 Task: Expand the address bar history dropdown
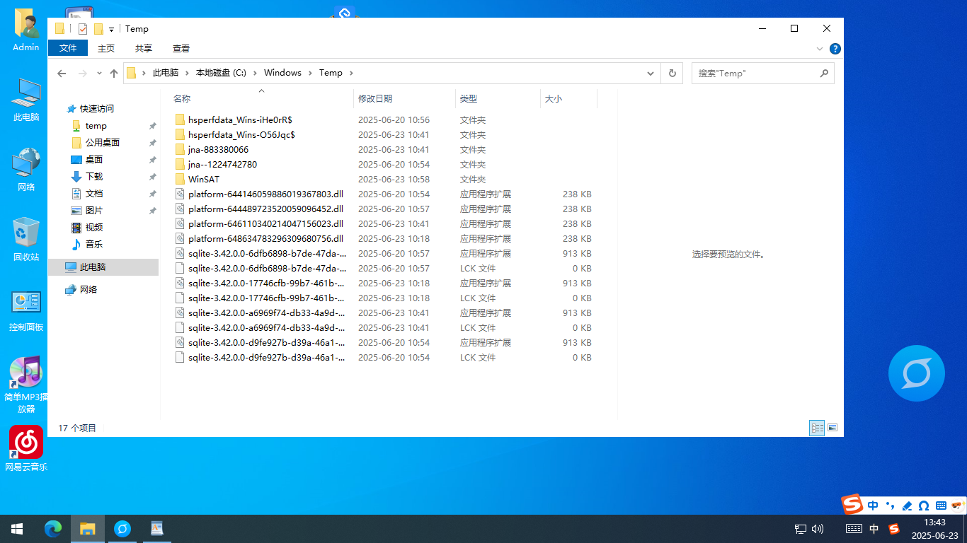[x=651, y=73]
